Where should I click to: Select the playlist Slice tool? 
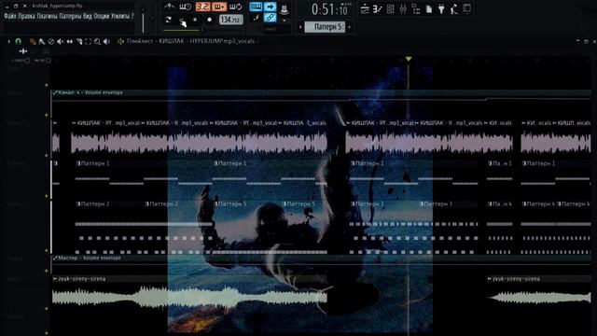click(x=79, y=41)
